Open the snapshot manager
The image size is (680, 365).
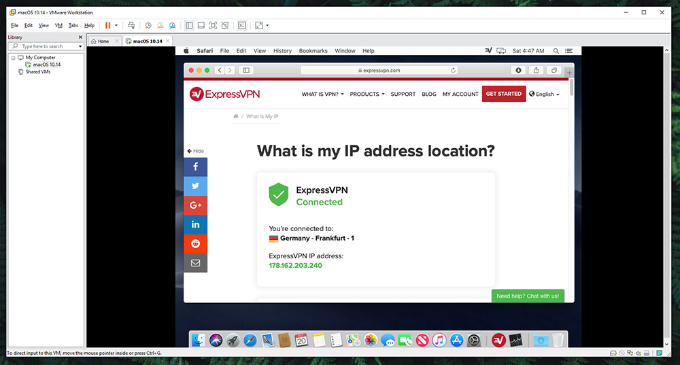tap(172, 26)
